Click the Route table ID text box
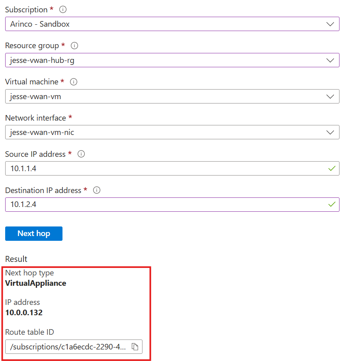359x361 pixels. (x=68, y=347)
